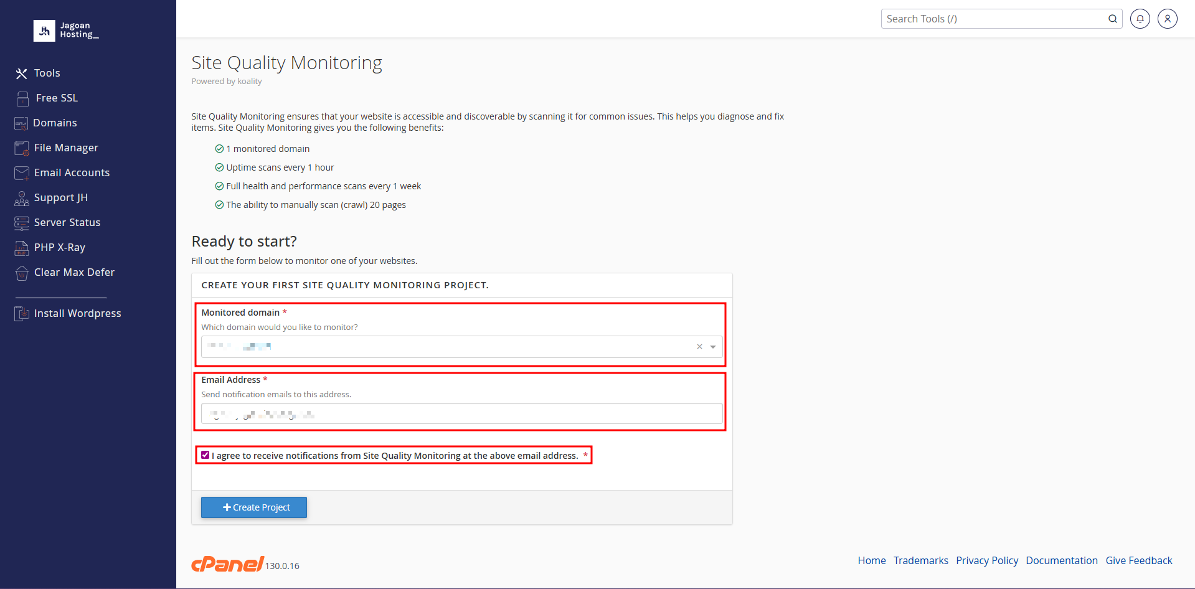Click the Email Address input field
Image resolution: width=1195 pixels, height=589 pixels.
[461, 413]
